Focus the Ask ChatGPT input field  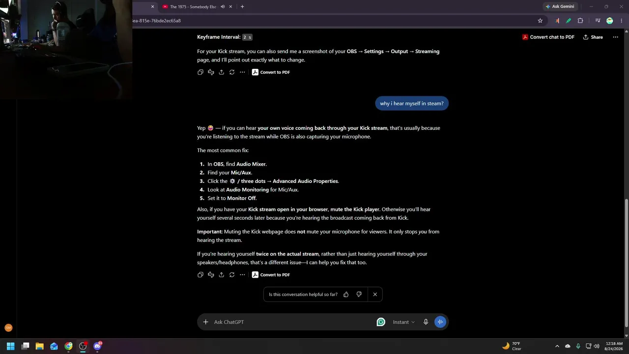point(292,322)
